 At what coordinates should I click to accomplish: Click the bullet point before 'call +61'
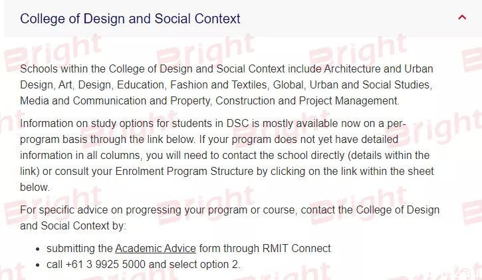[x=38, y=265]
